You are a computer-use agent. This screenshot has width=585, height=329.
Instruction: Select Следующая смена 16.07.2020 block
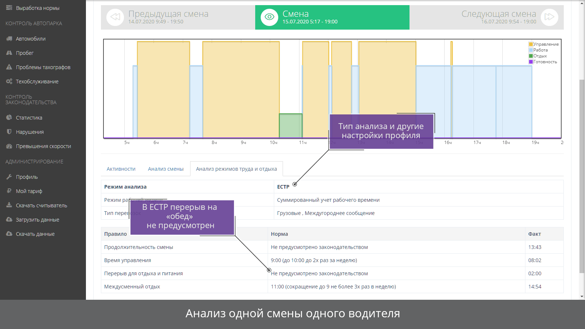coord(487,17)
